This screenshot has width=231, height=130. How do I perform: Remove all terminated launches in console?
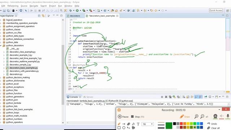(170, 97)
